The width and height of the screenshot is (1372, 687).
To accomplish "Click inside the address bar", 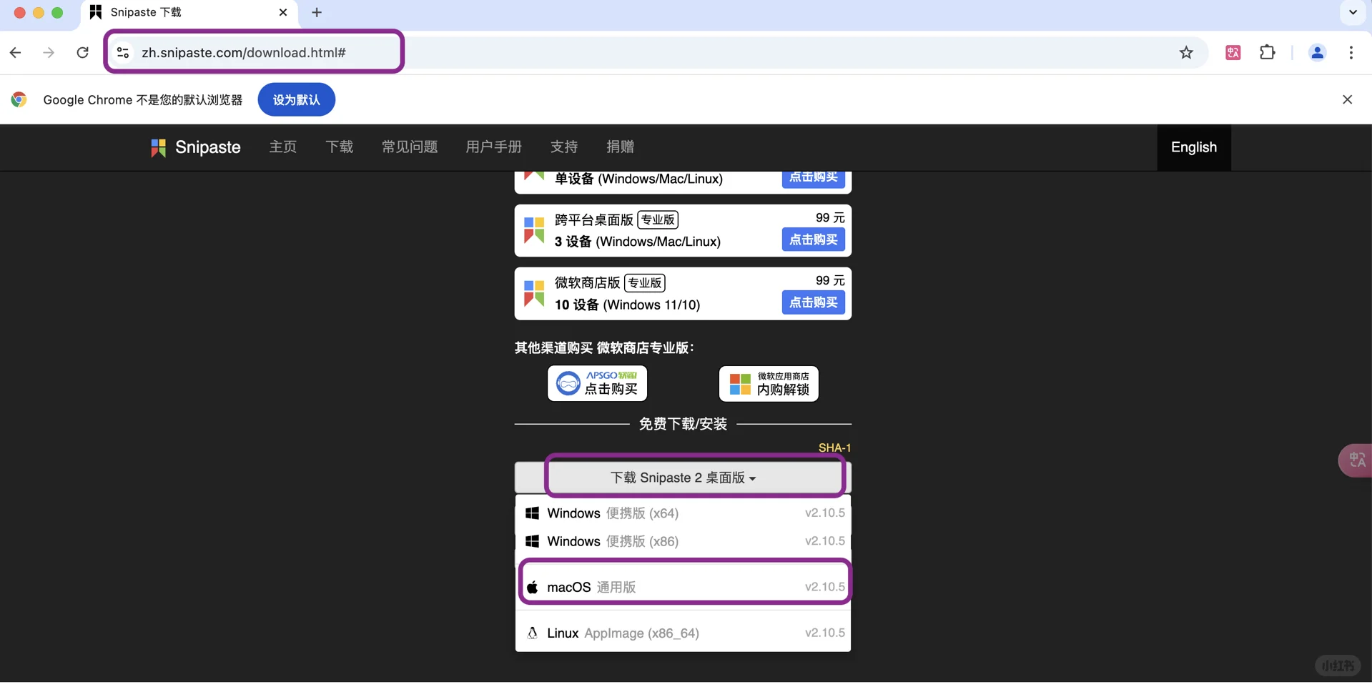I will [x=243, y=52].
